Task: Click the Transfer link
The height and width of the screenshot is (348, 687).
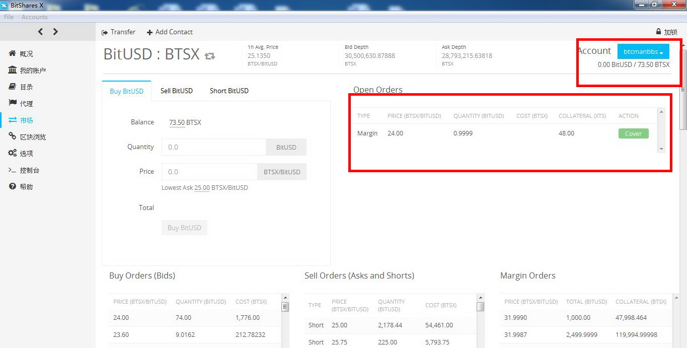Action: point(123,32)
